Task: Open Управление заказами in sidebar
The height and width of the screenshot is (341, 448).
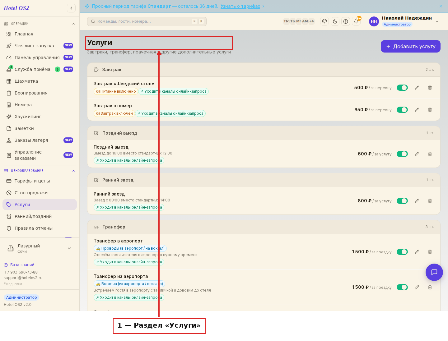Action: coord(40,155)
